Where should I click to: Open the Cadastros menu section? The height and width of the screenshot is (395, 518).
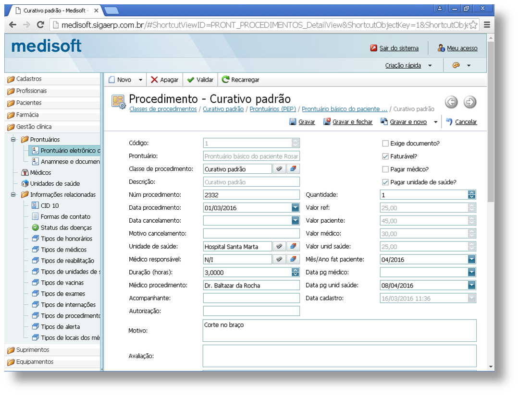click(x=52, y=79)
